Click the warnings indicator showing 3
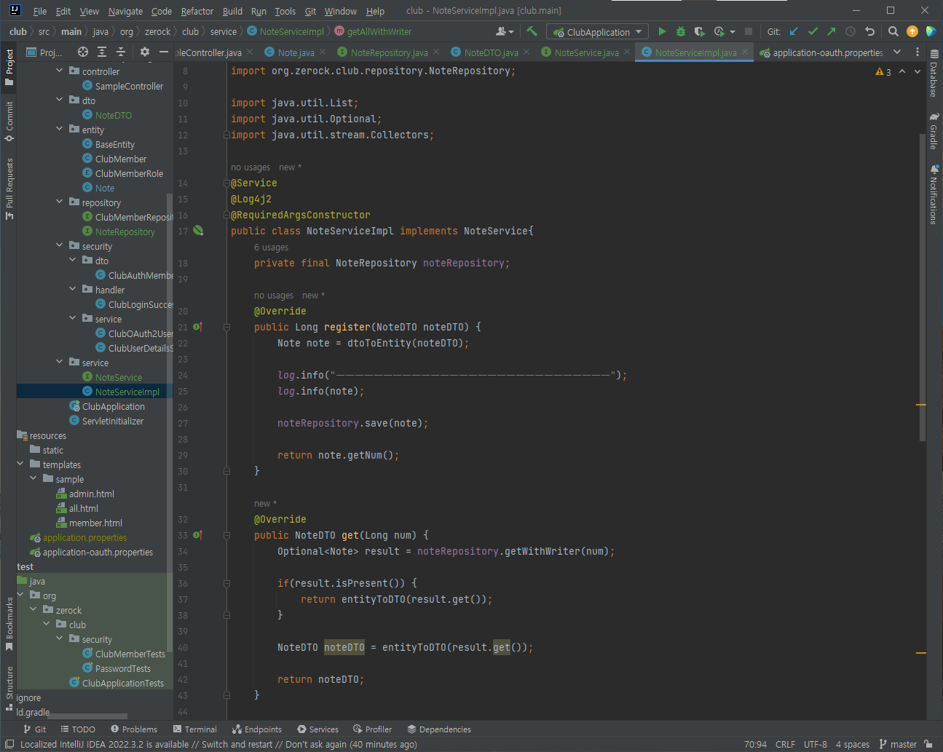 pos(883,71)
